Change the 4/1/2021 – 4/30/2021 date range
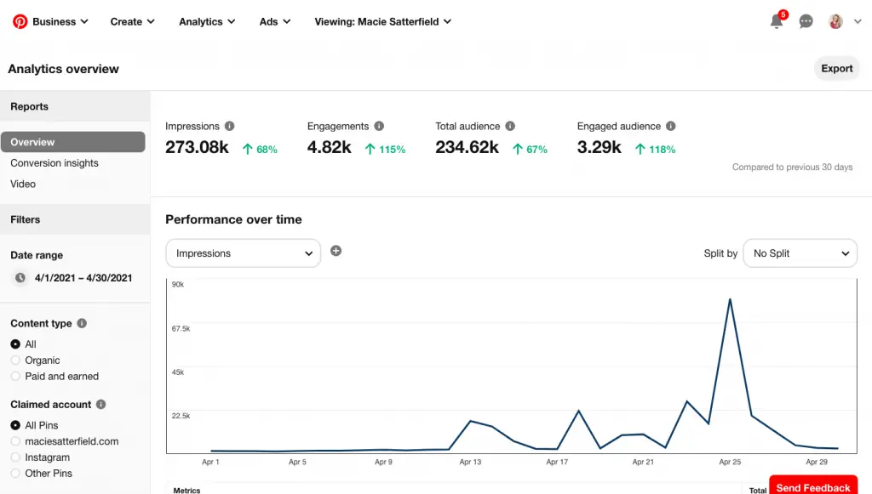872x494 pixels. pos(83,277)
